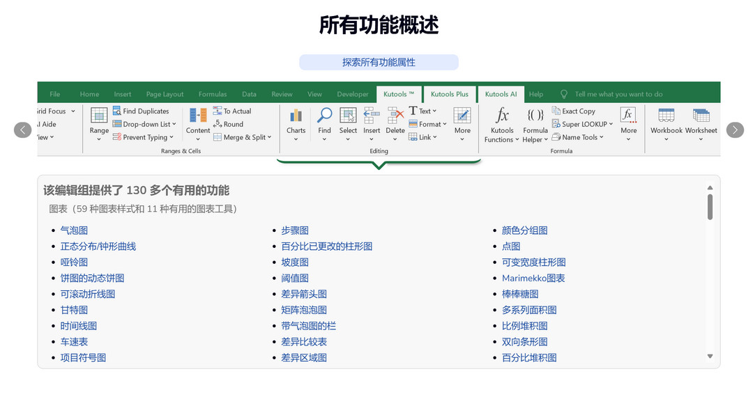
Task: Open the 步骤图 link
Action: [295, 231]
